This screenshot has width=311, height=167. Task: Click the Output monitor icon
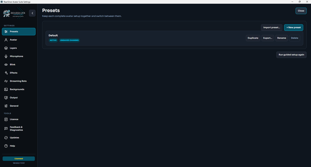(x=6, y=97)
